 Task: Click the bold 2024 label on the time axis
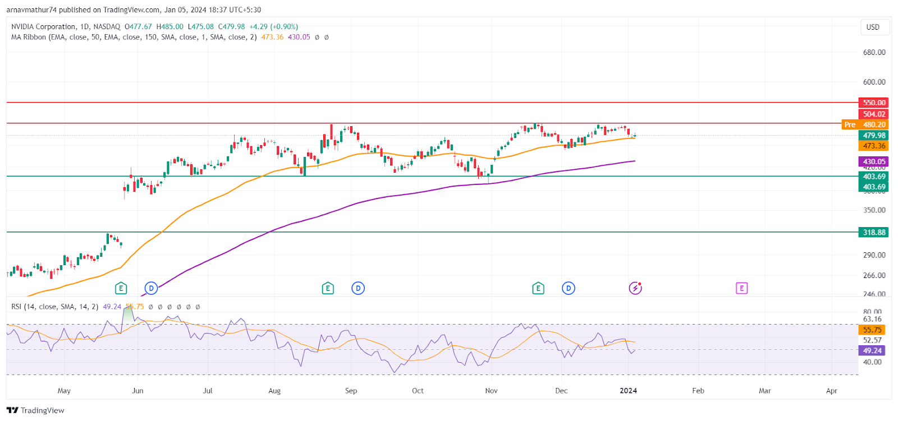click(628, 391)
